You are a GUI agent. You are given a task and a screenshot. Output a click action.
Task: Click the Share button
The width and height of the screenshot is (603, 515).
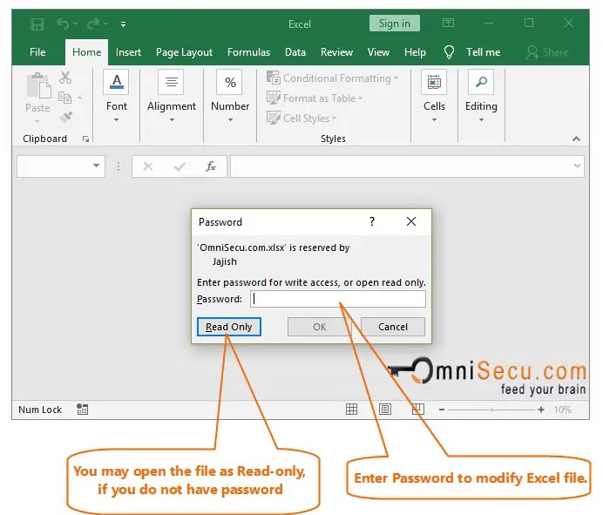pyautogui.click(x=547, y=52)
